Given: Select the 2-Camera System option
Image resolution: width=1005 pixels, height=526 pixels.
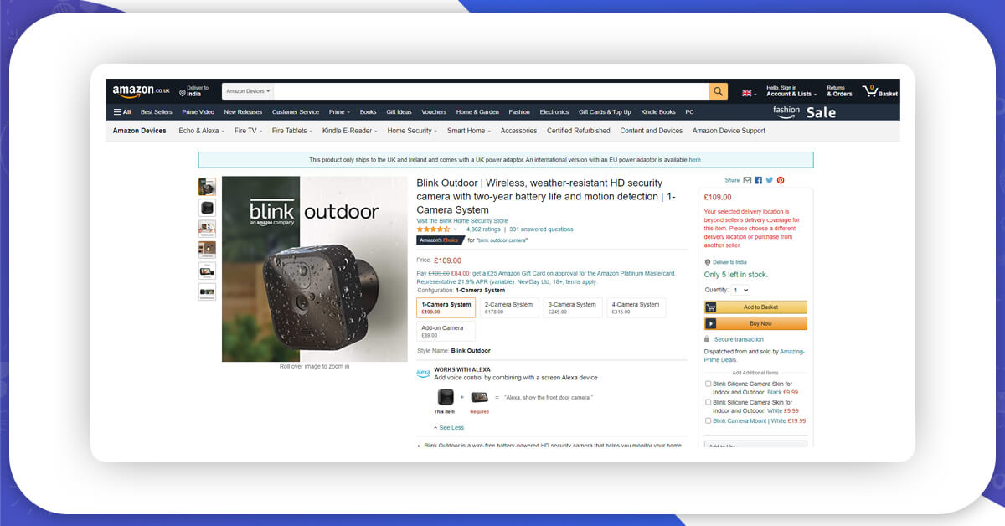Looking at the screenshot, I should tap(509, 307).
